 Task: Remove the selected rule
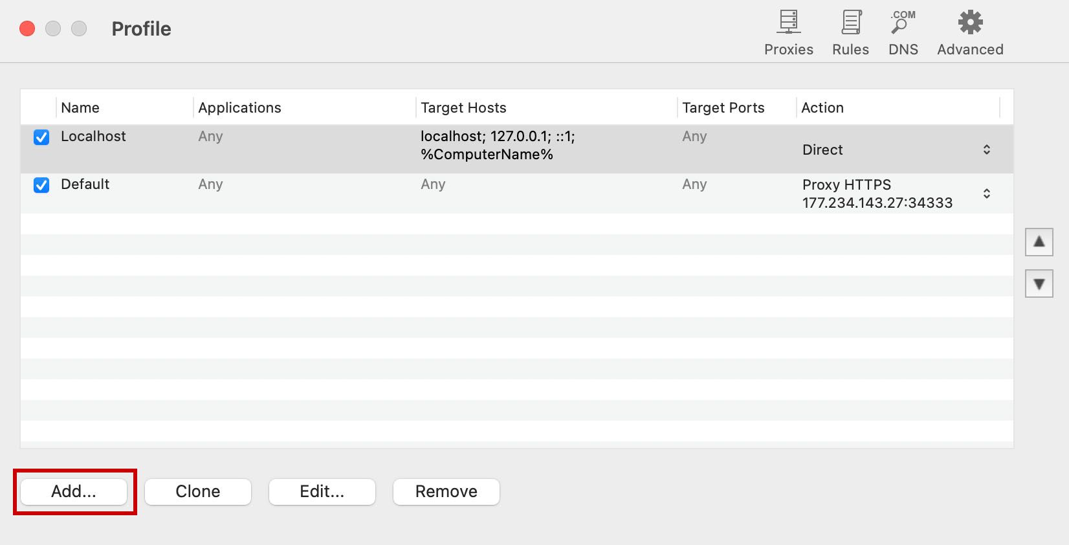[446, 491]
